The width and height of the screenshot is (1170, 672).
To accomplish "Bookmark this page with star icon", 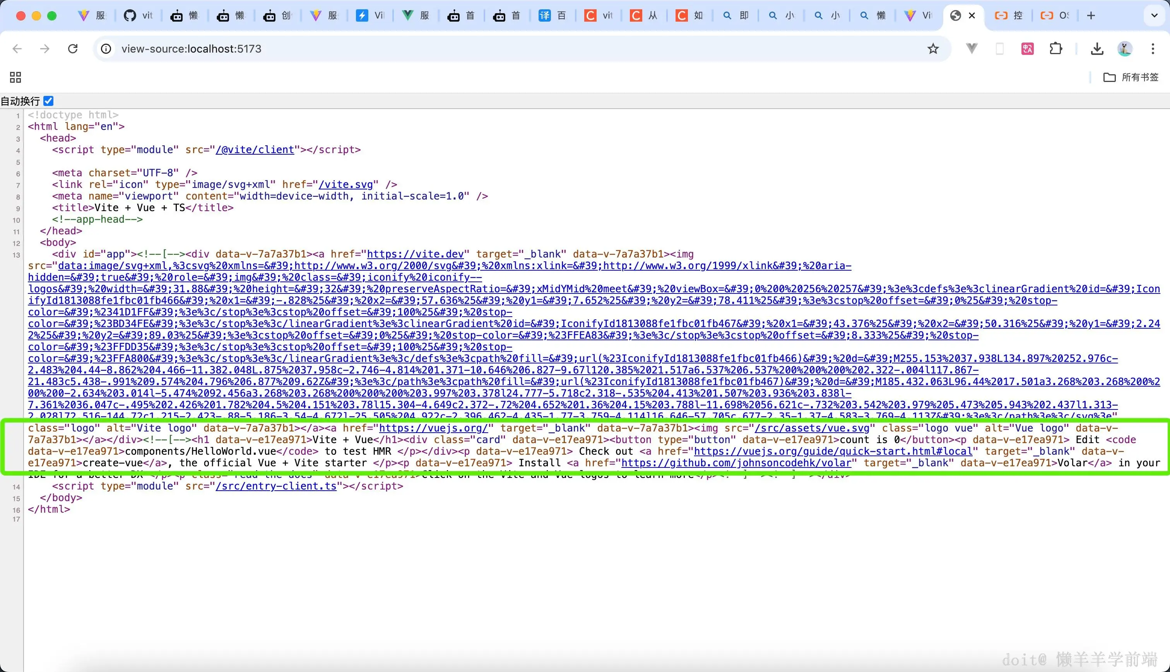I will coord(933,48).
